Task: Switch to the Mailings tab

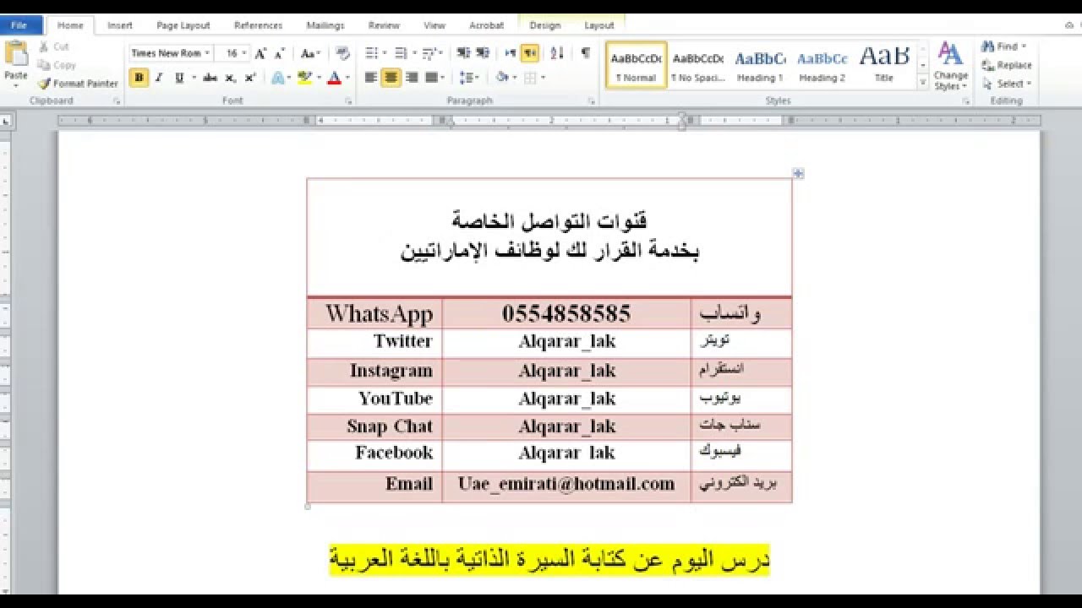Action: [325, 25]
